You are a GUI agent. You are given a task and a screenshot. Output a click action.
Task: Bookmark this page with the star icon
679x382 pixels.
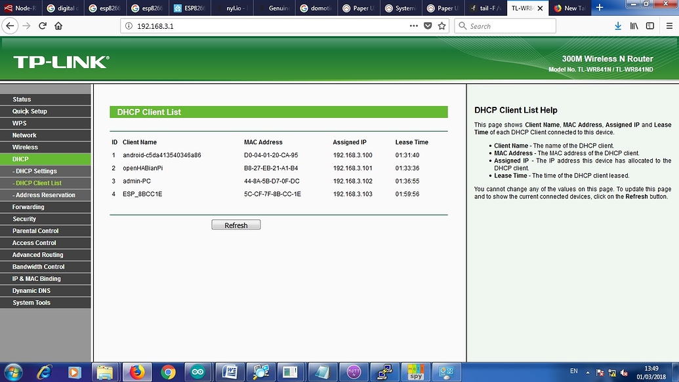tap(442, 26)
